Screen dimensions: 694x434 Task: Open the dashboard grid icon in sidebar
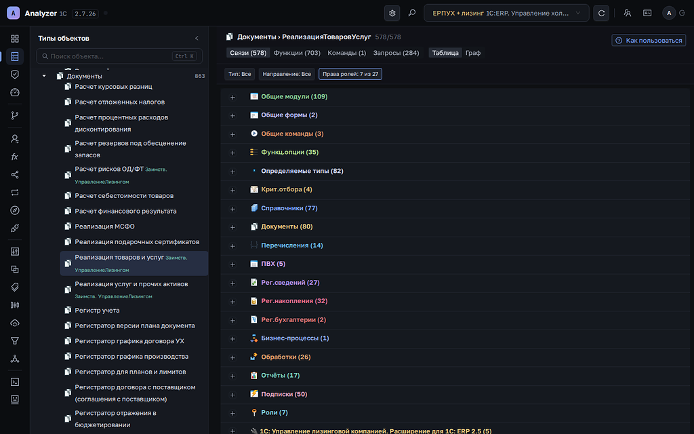pyautogui.click(x=15, y=39)
